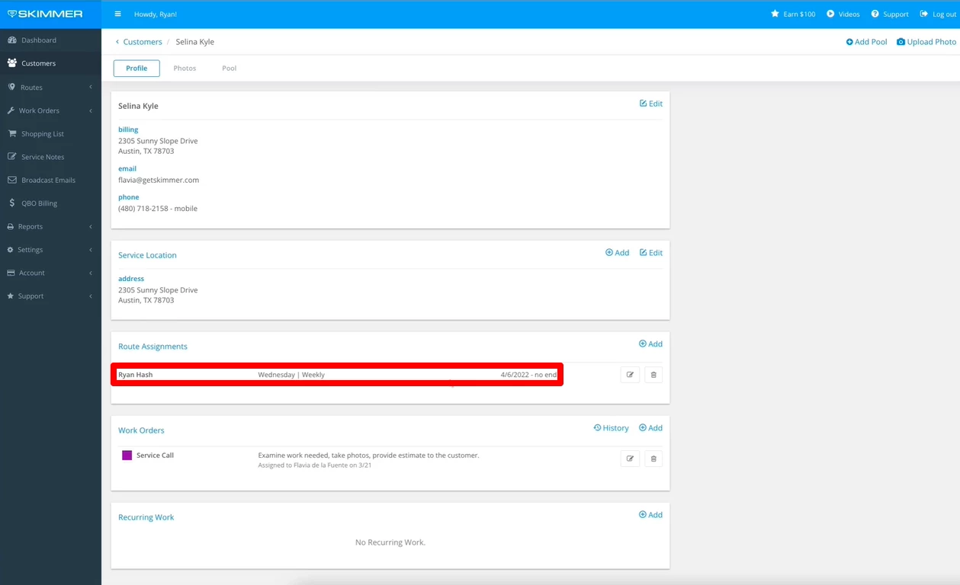Click the Support star icon in sidebar
This screenshot has height=585, width=960.
tap(11, 296)
